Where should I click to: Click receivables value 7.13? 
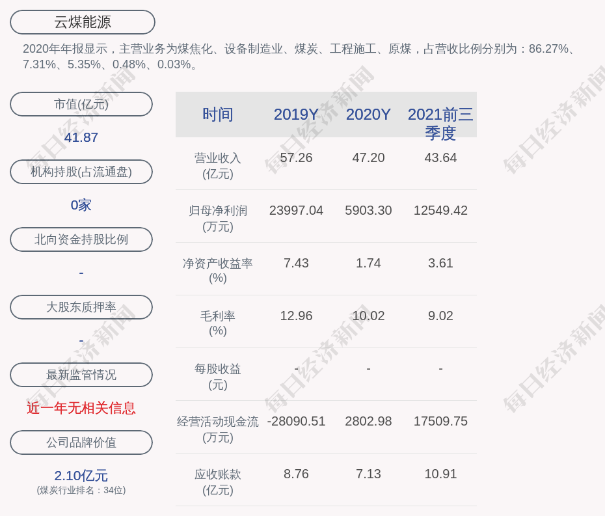[368, 474]
